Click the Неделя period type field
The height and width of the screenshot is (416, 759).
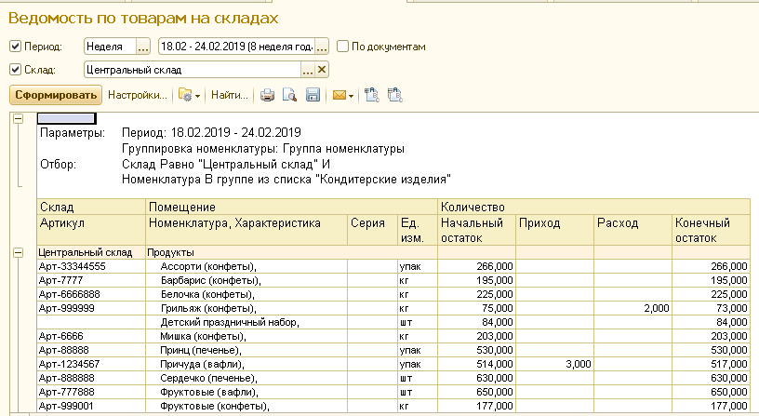tap(111, 47)
